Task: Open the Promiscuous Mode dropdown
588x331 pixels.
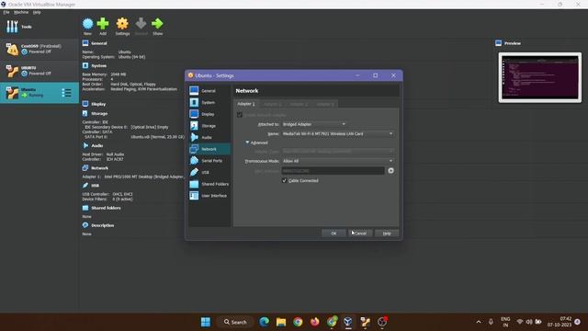Action: tap(337, 161)
